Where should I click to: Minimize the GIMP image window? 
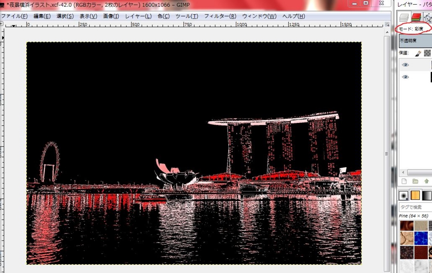354,3
